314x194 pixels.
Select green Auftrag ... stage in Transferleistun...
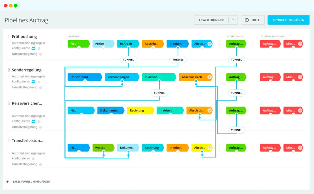[x=236, y=148]
